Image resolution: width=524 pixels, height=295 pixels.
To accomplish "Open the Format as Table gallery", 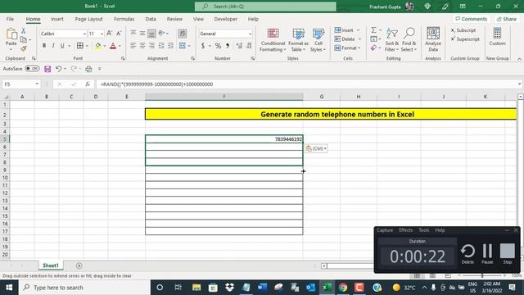I will (298, 40).
